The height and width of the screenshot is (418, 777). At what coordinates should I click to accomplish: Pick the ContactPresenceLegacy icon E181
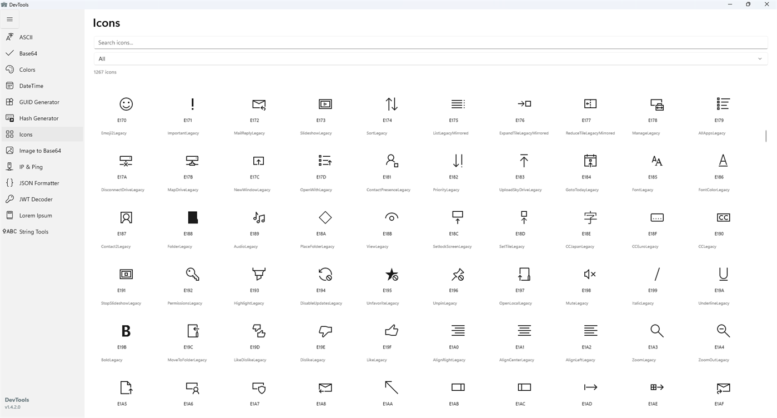click(392, 161)
